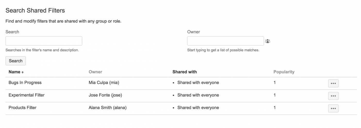Sort the table by Popularity column header

(284, 72)
